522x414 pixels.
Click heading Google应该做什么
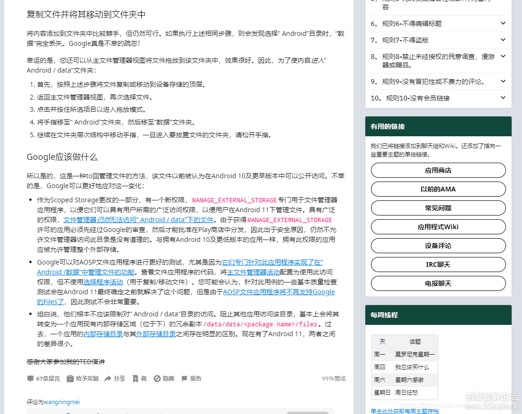(62, 157)
